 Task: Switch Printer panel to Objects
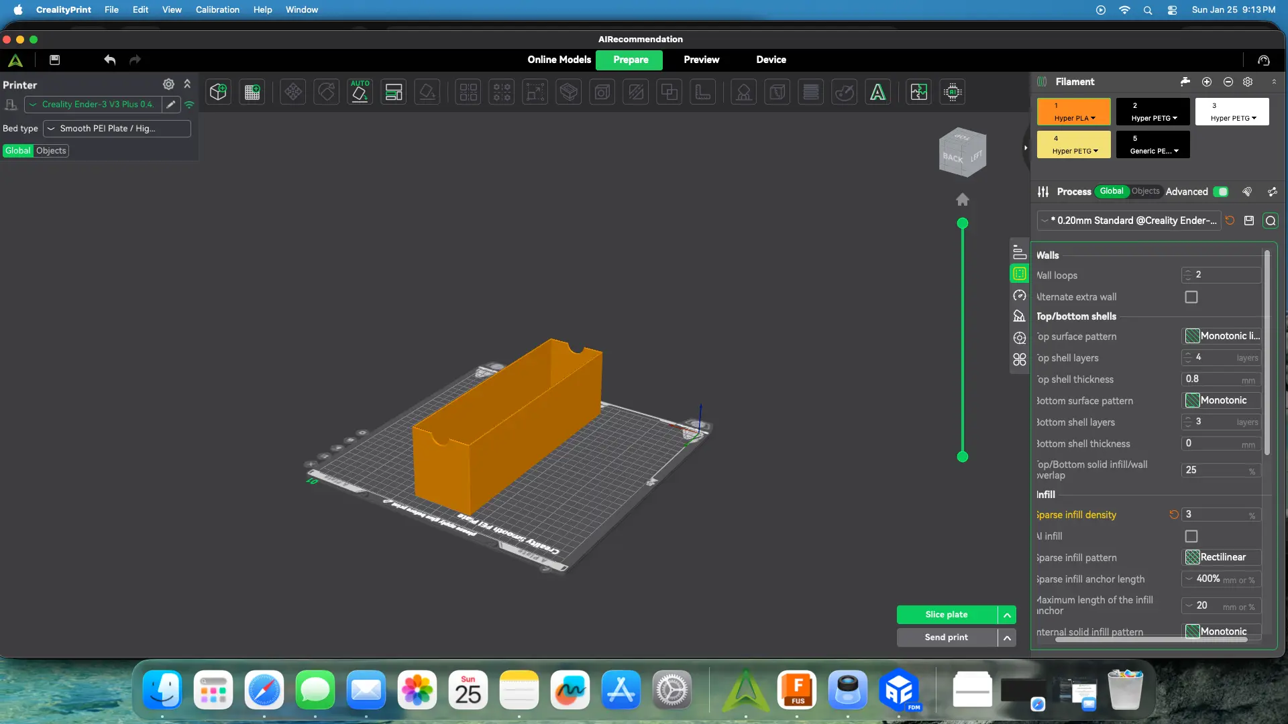pos(51,151)
